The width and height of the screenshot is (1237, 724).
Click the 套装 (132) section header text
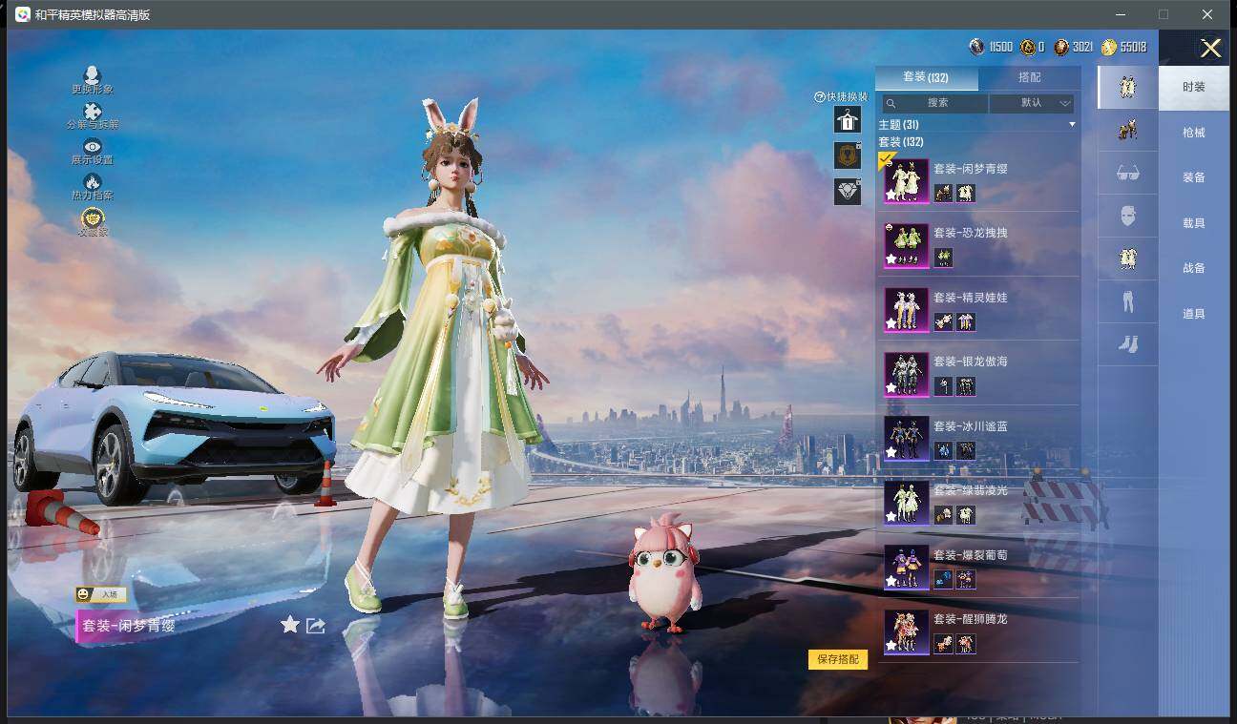pyautogui.click(x=901, y=142)
